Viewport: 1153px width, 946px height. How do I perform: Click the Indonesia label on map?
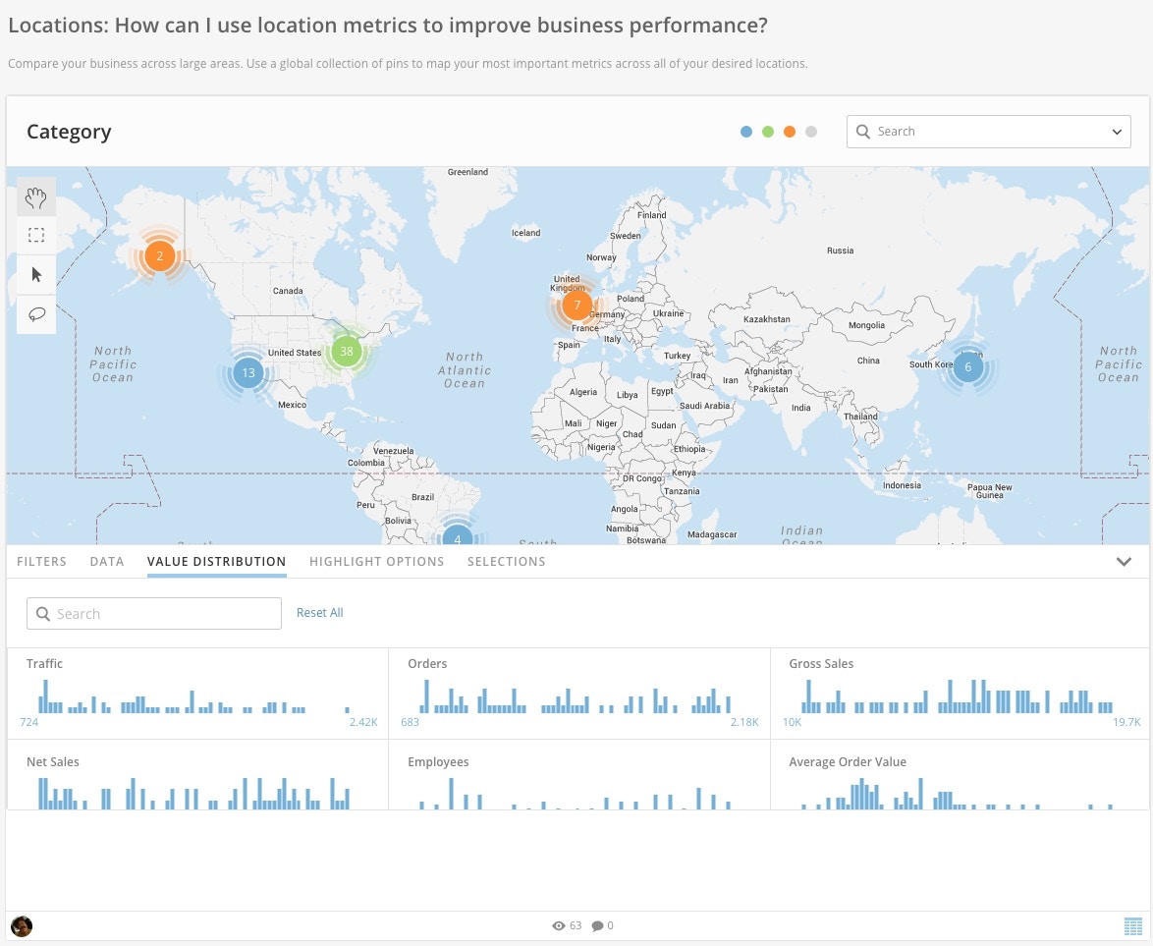click(902, 484)
